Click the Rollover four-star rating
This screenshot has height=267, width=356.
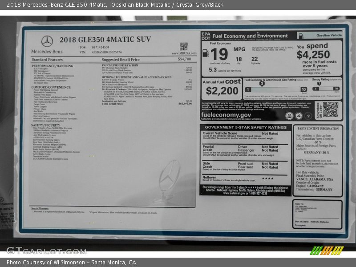point(268,178)
